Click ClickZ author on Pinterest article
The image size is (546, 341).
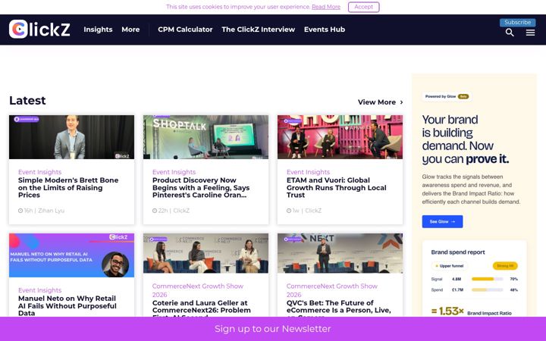(181, 211)
